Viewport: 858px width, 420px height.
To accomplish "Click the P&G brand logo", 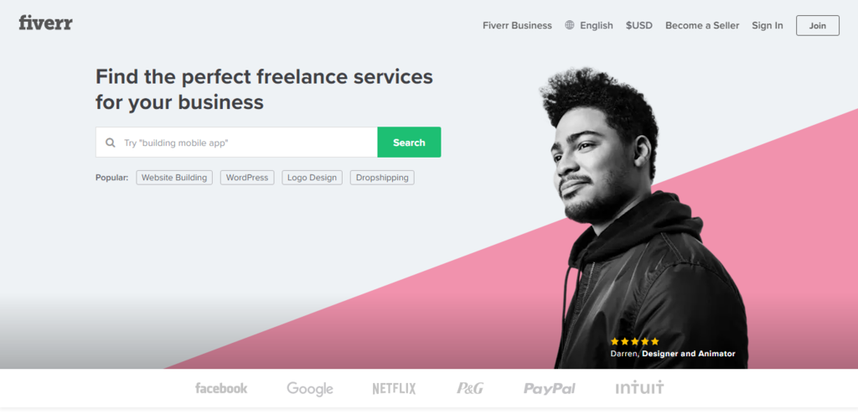I will pyautogui.click(x=470, y=388).
